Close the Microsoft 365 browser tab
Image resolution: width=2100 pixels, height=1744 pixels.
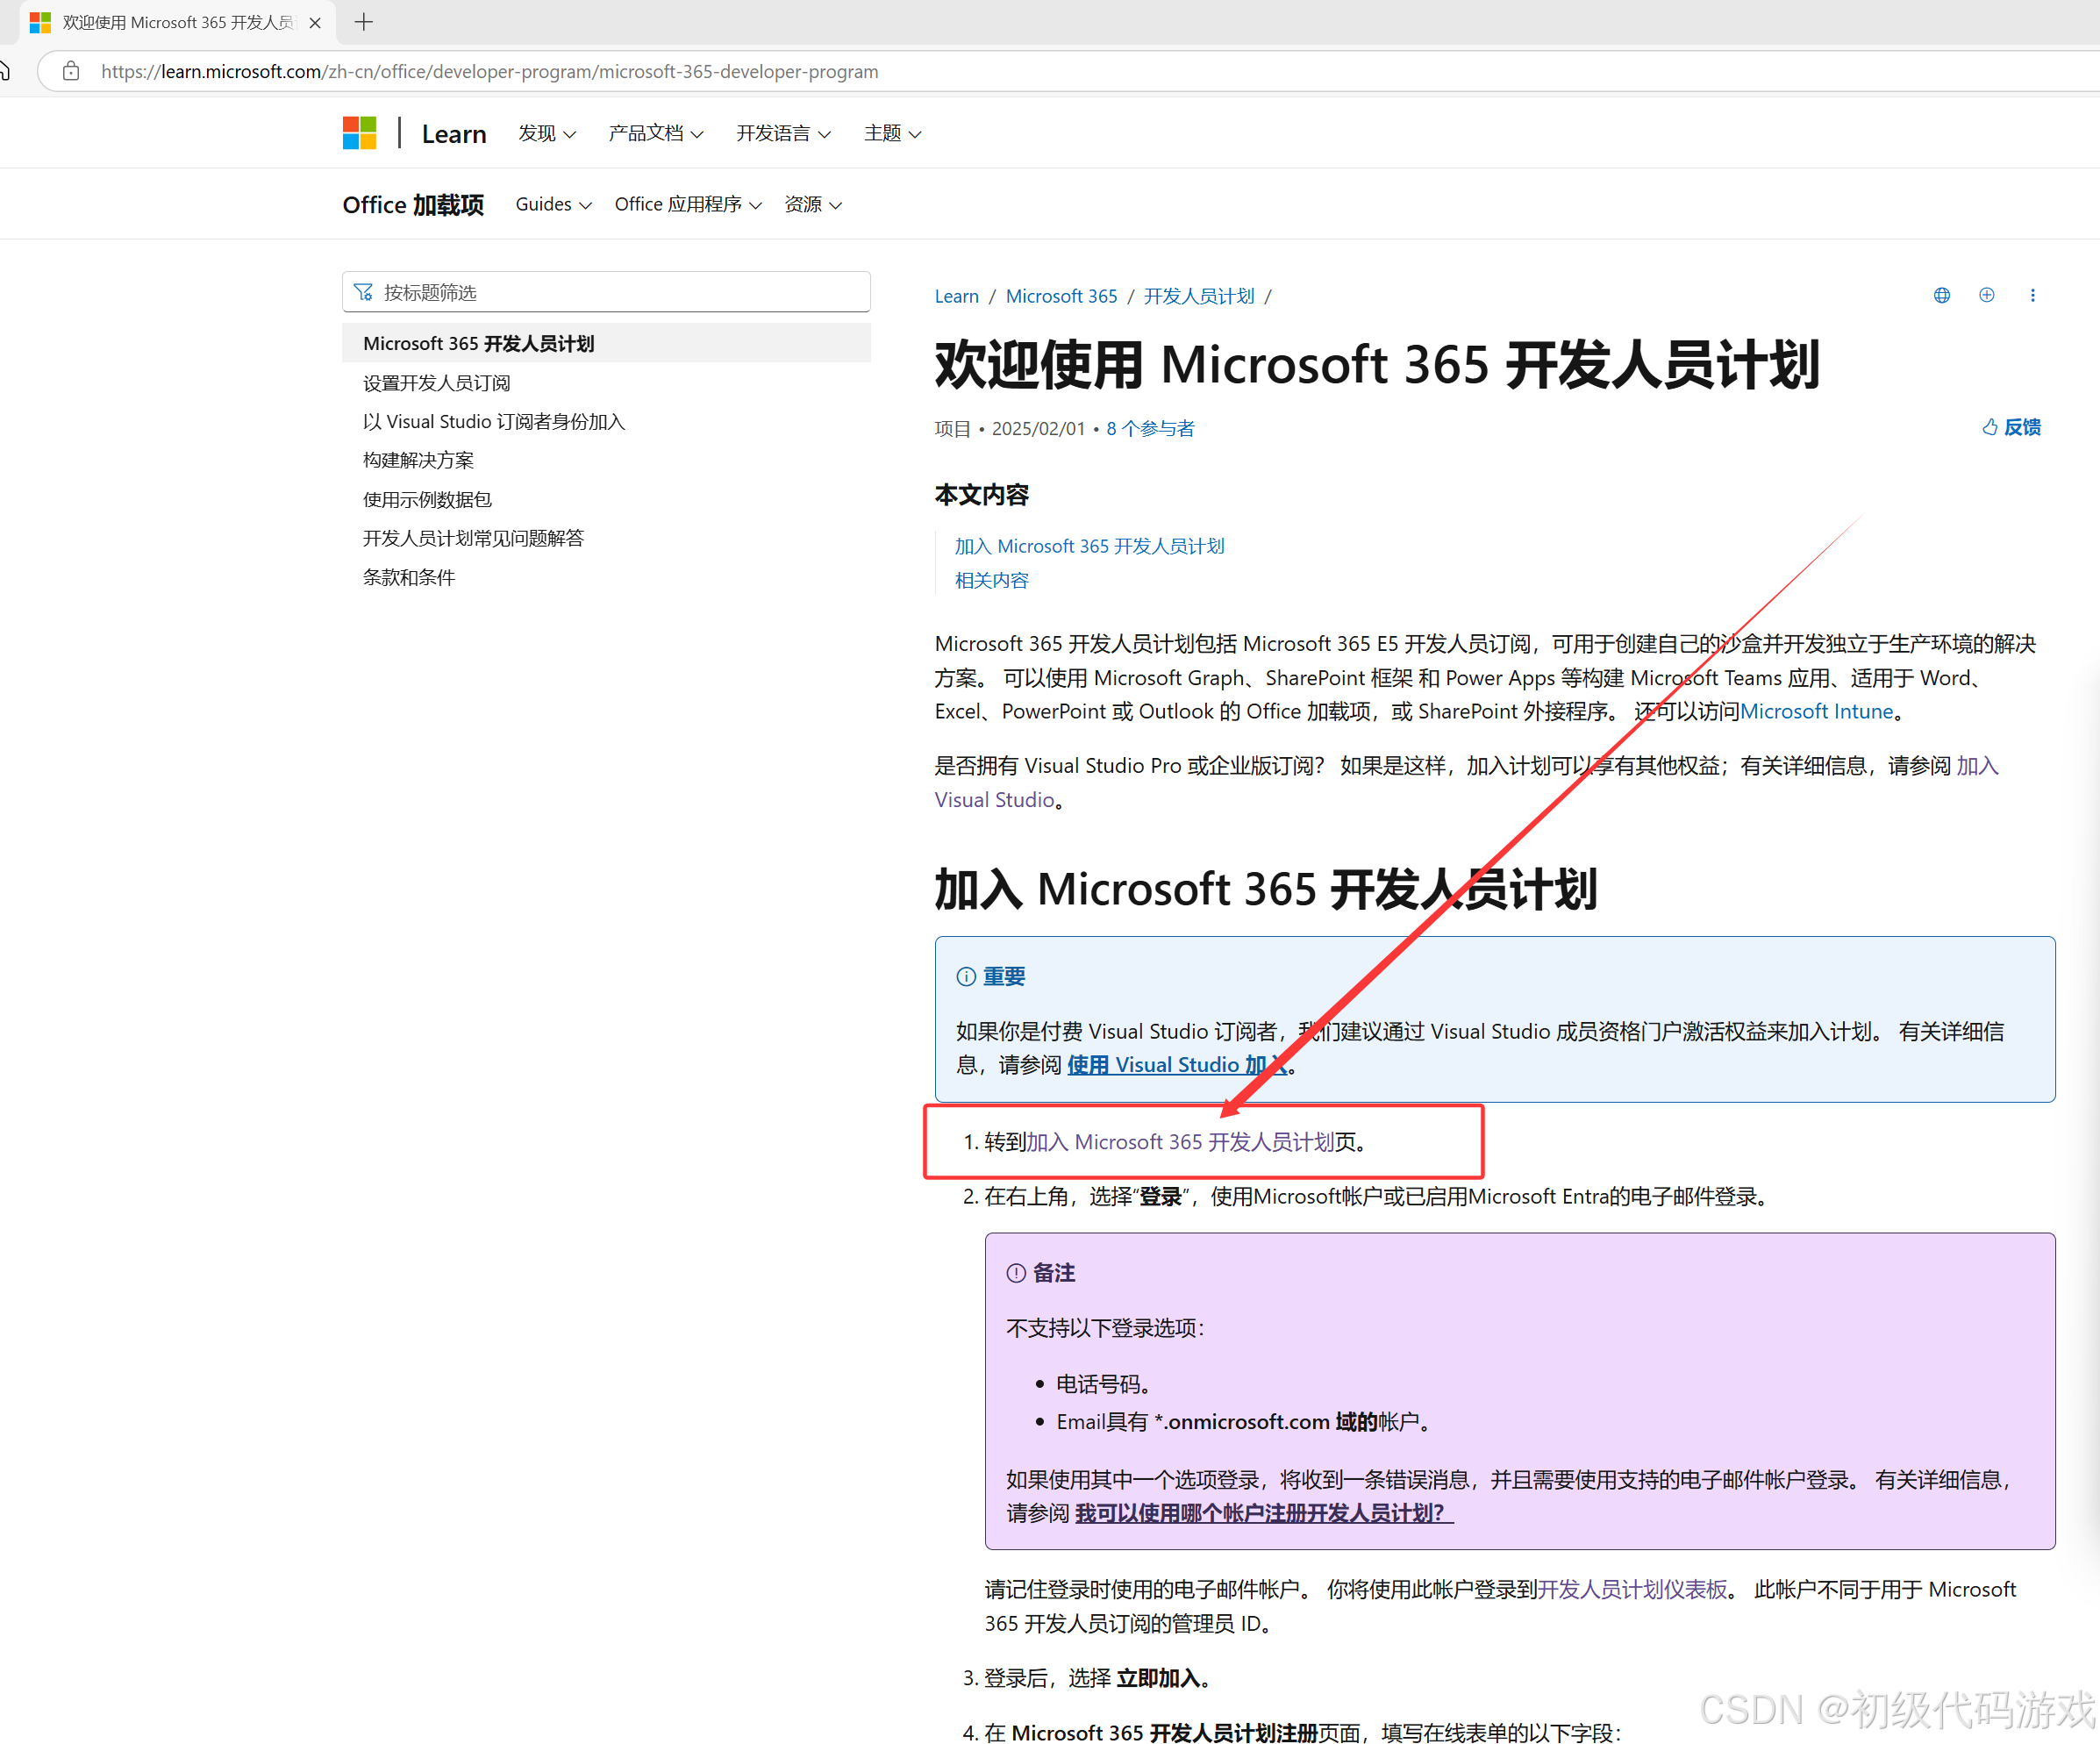click(315, 22)
